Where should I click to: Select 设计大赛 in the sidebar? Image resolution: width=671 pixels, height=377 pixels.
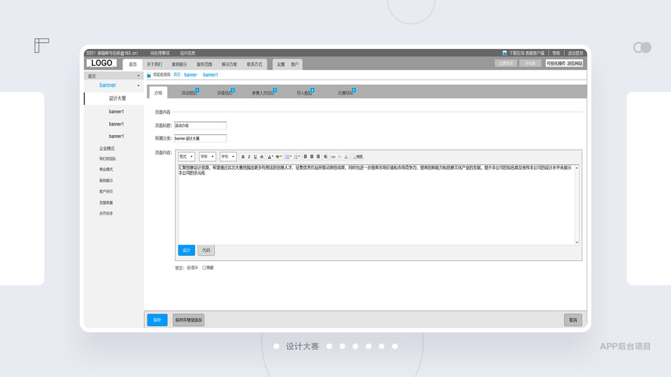(117, 98)
